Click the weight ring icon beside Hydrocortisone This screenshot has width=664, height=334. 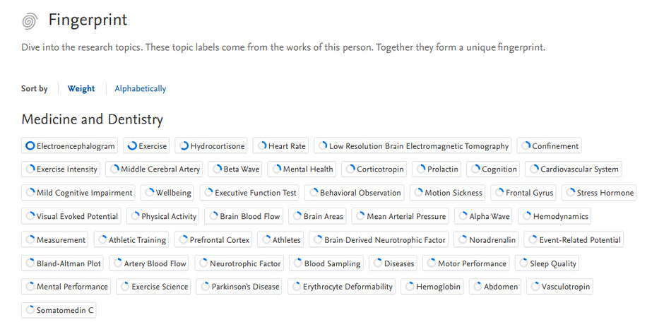pyautogui.click(x=184, y=145)
